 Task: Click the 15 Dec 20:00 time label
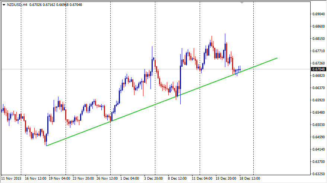point(226,179)
